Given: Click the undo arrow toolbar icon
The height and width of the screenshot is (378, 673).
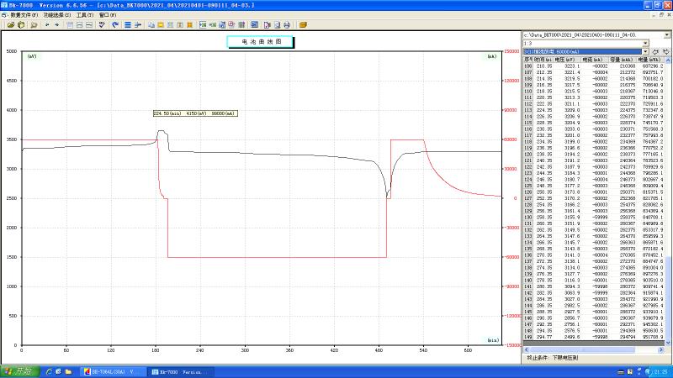Looking at the screenshot, I should pos(114,24).
